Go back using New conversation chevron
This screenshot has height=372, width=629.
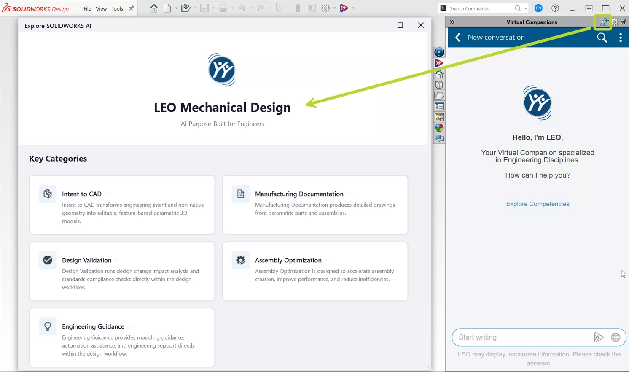(458, 38)
